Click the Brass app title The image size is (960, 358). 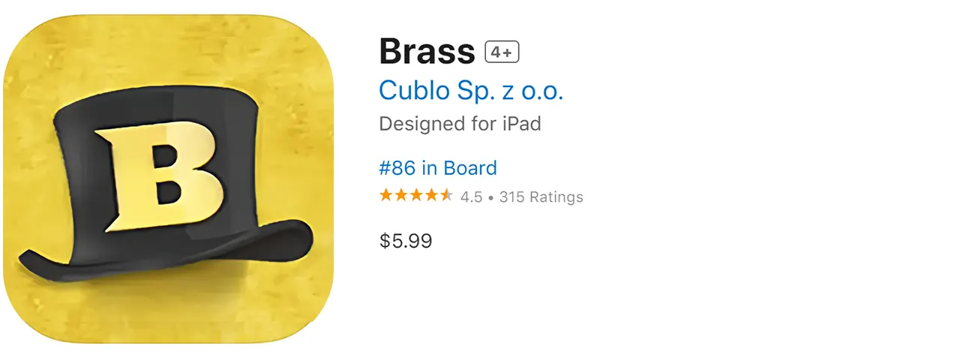point(427,52)
